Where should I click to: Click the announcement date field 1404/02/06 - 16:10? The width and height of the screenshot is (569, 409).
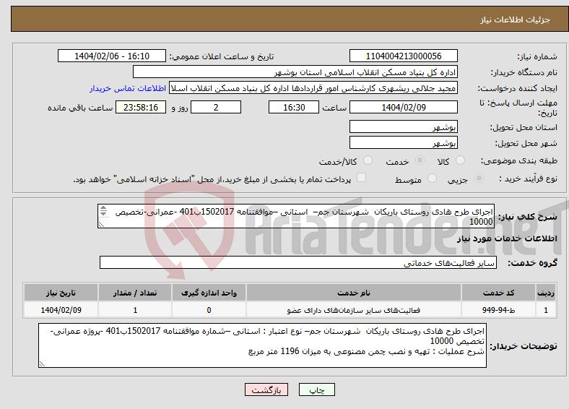[x=112, y=56]
